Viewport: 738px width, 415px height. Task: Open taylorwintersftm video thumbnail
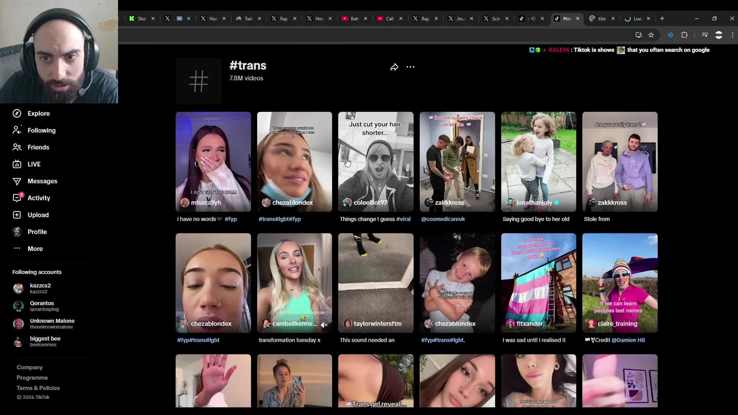376,282
